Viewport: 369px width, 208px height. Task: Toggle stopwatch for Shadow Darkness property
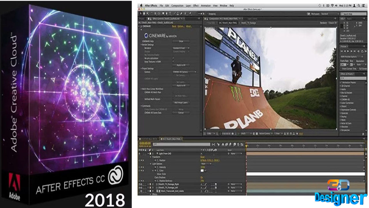[x=155, y=181]
